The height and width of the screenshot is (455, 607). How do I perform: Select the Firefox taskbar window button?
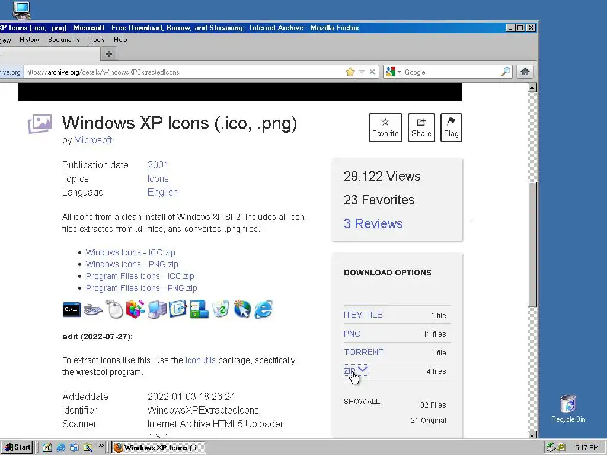(x=159, y=448)
